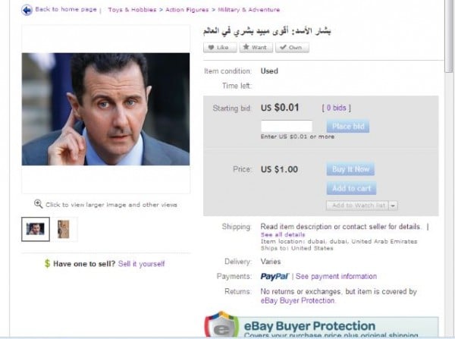This screenshot has height=339, width=455.
Task: Click the magnifier zoom icon below photo
Action: click(38, 204)
